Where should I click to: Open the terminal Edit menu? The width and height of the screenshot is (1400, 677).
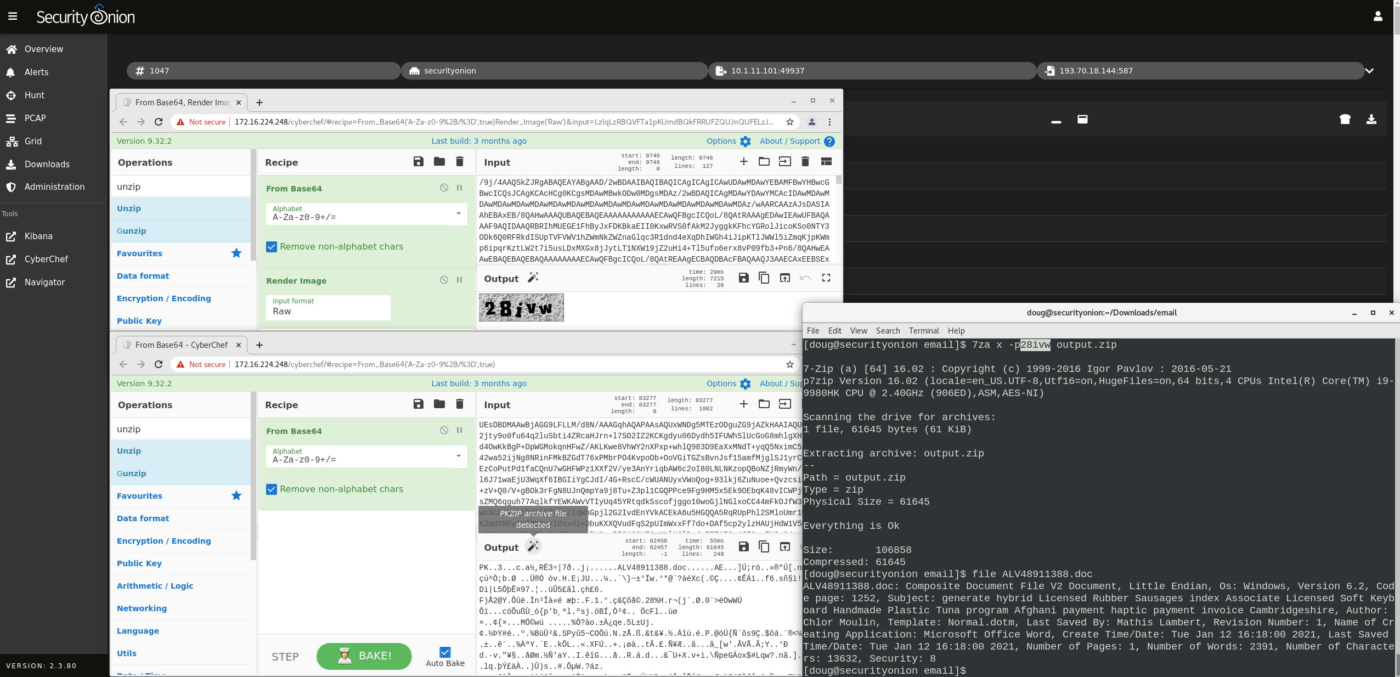834,331
